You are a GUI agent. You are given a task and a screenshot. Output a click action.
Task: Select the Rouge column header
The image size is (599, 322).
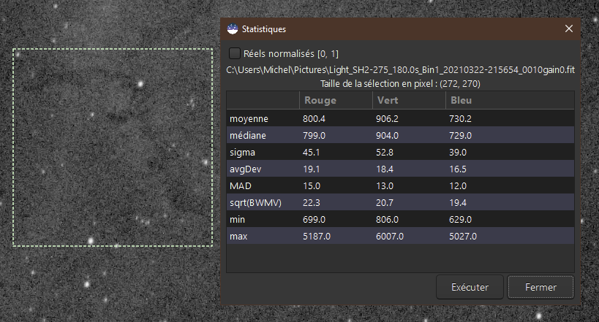tap(320, 100)
